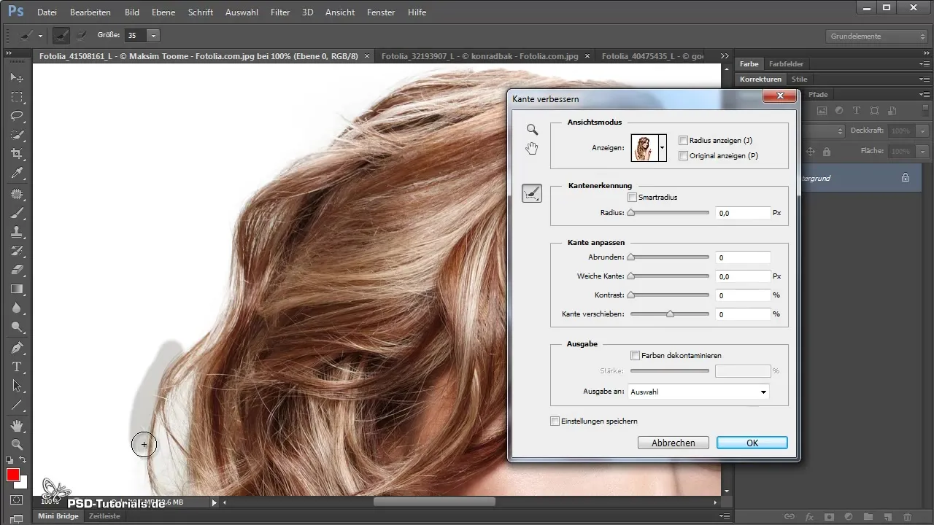934x525 pixels.
Task: Check Einstellungen speichern
Action: point(555,421)
